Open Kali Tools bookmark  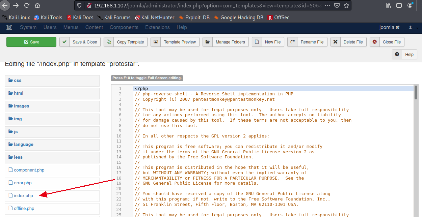pos(48,18)
